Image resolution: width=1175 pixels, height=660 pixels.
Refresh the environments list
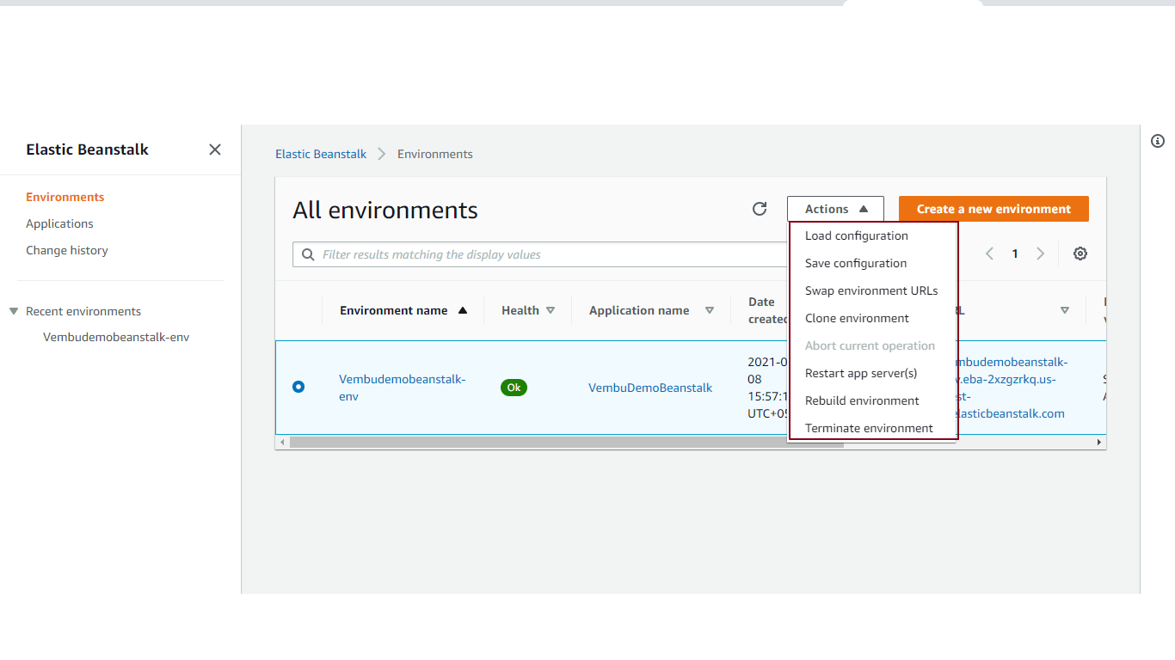point(760,209)
